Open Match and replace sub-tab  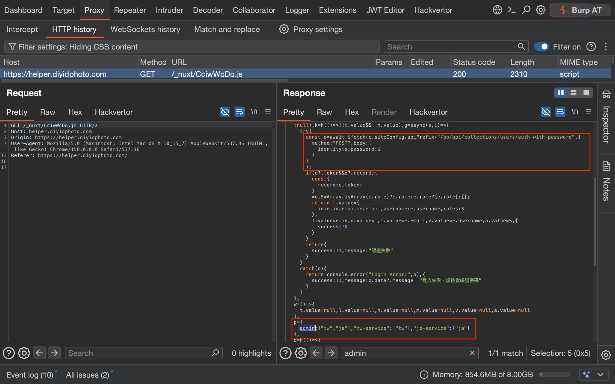coord(227,29)
